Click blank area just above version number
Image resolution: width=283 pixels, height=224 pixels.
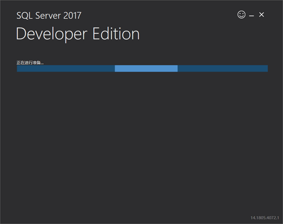[x=265, y=211]
